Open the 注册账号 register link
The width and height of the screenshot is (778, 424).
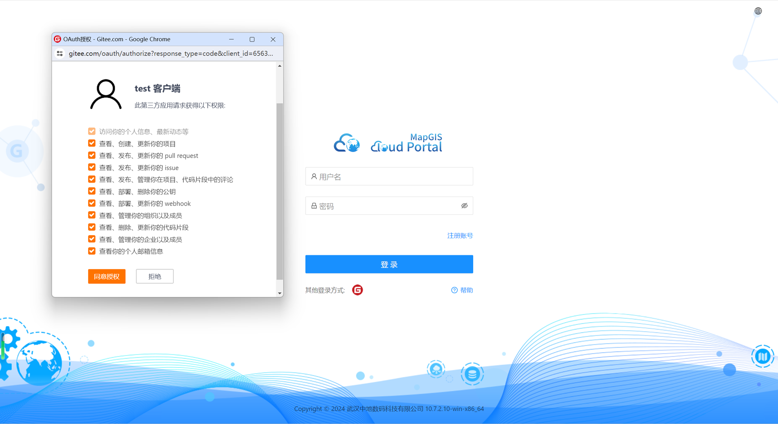[x=460, y=236]
